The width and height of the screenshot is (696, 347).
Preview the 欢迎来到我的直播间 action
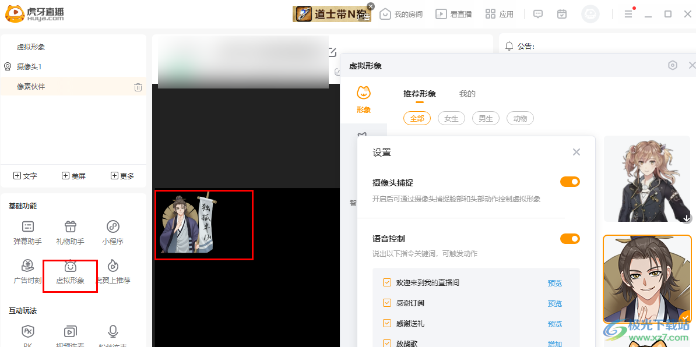click(x=555, y=283)
